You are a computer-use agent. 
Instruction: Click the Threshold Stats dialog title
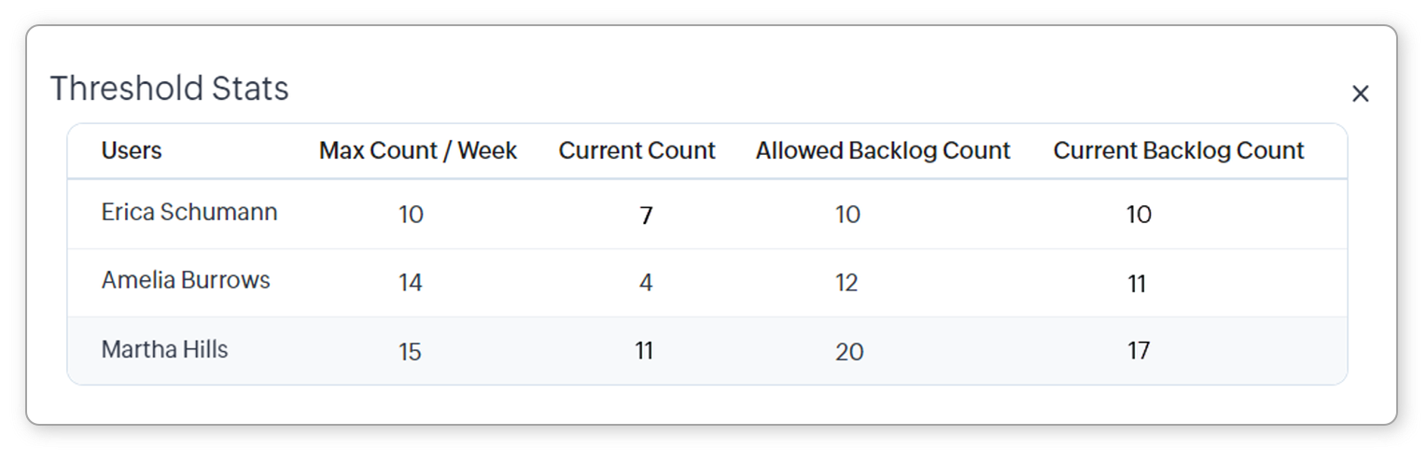(x=170, y=89)
